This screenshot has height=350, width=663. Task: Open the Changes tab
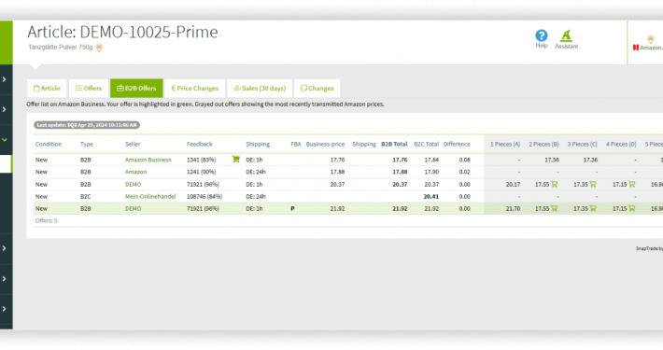[317, 89]
